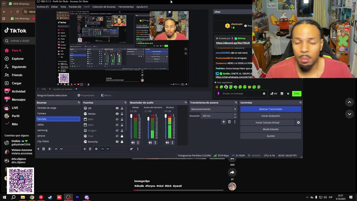Open source properties gear in Fuentes toolbar
Screen dimensions: 357x201
(96, 149)
